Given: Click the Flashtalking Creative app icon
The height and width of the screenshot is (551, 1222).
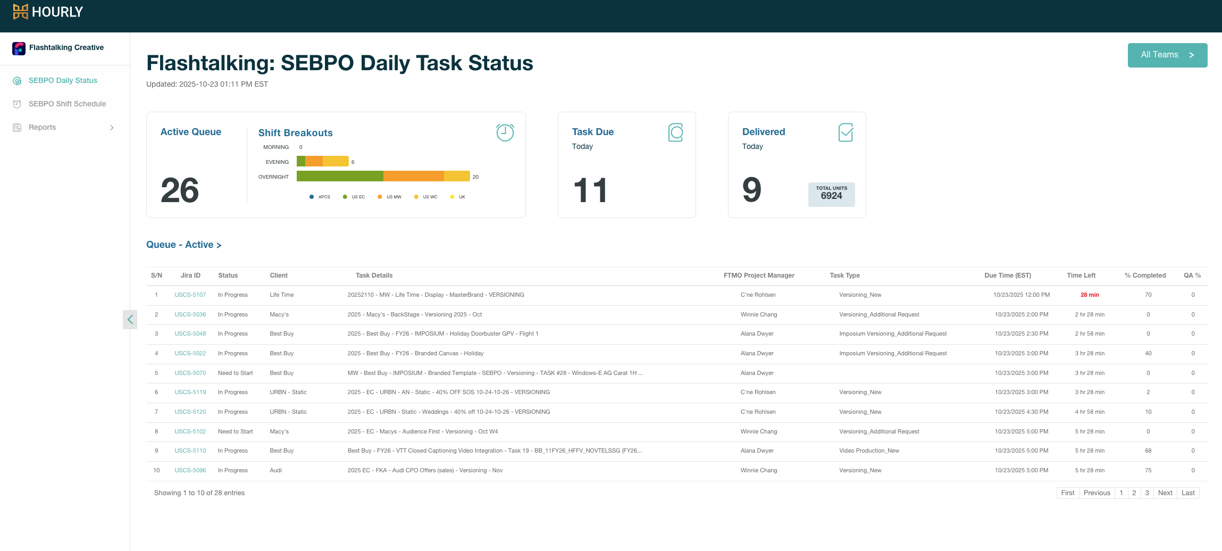Looking at the screenshot, I should (19, 48).
